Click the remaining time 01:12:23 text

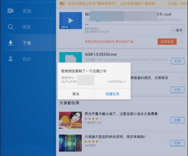click(x=97, y=32)
